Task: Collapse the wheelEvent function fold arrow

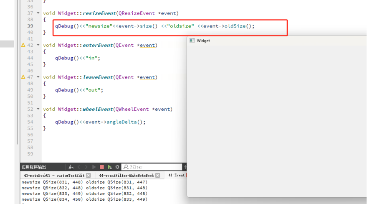Action: [38, 109]
